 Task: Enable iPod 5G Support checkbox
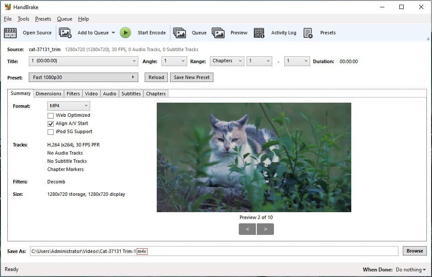[51, 132]
